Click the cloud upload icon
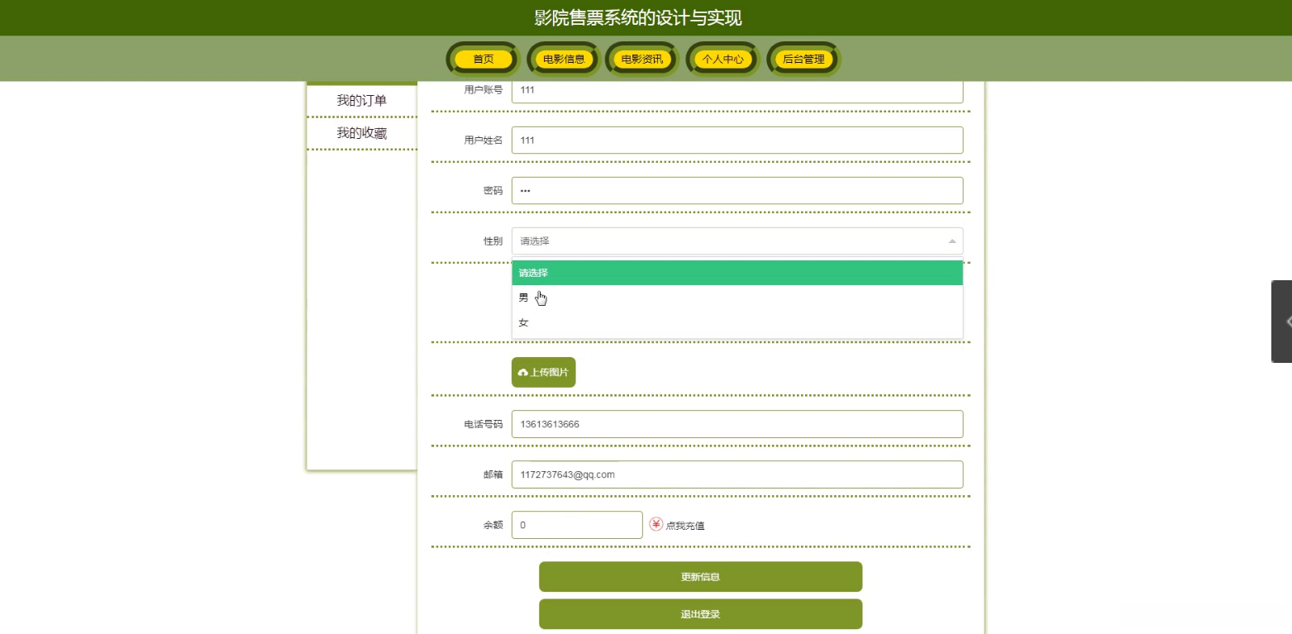 click(x=522, y=373)
